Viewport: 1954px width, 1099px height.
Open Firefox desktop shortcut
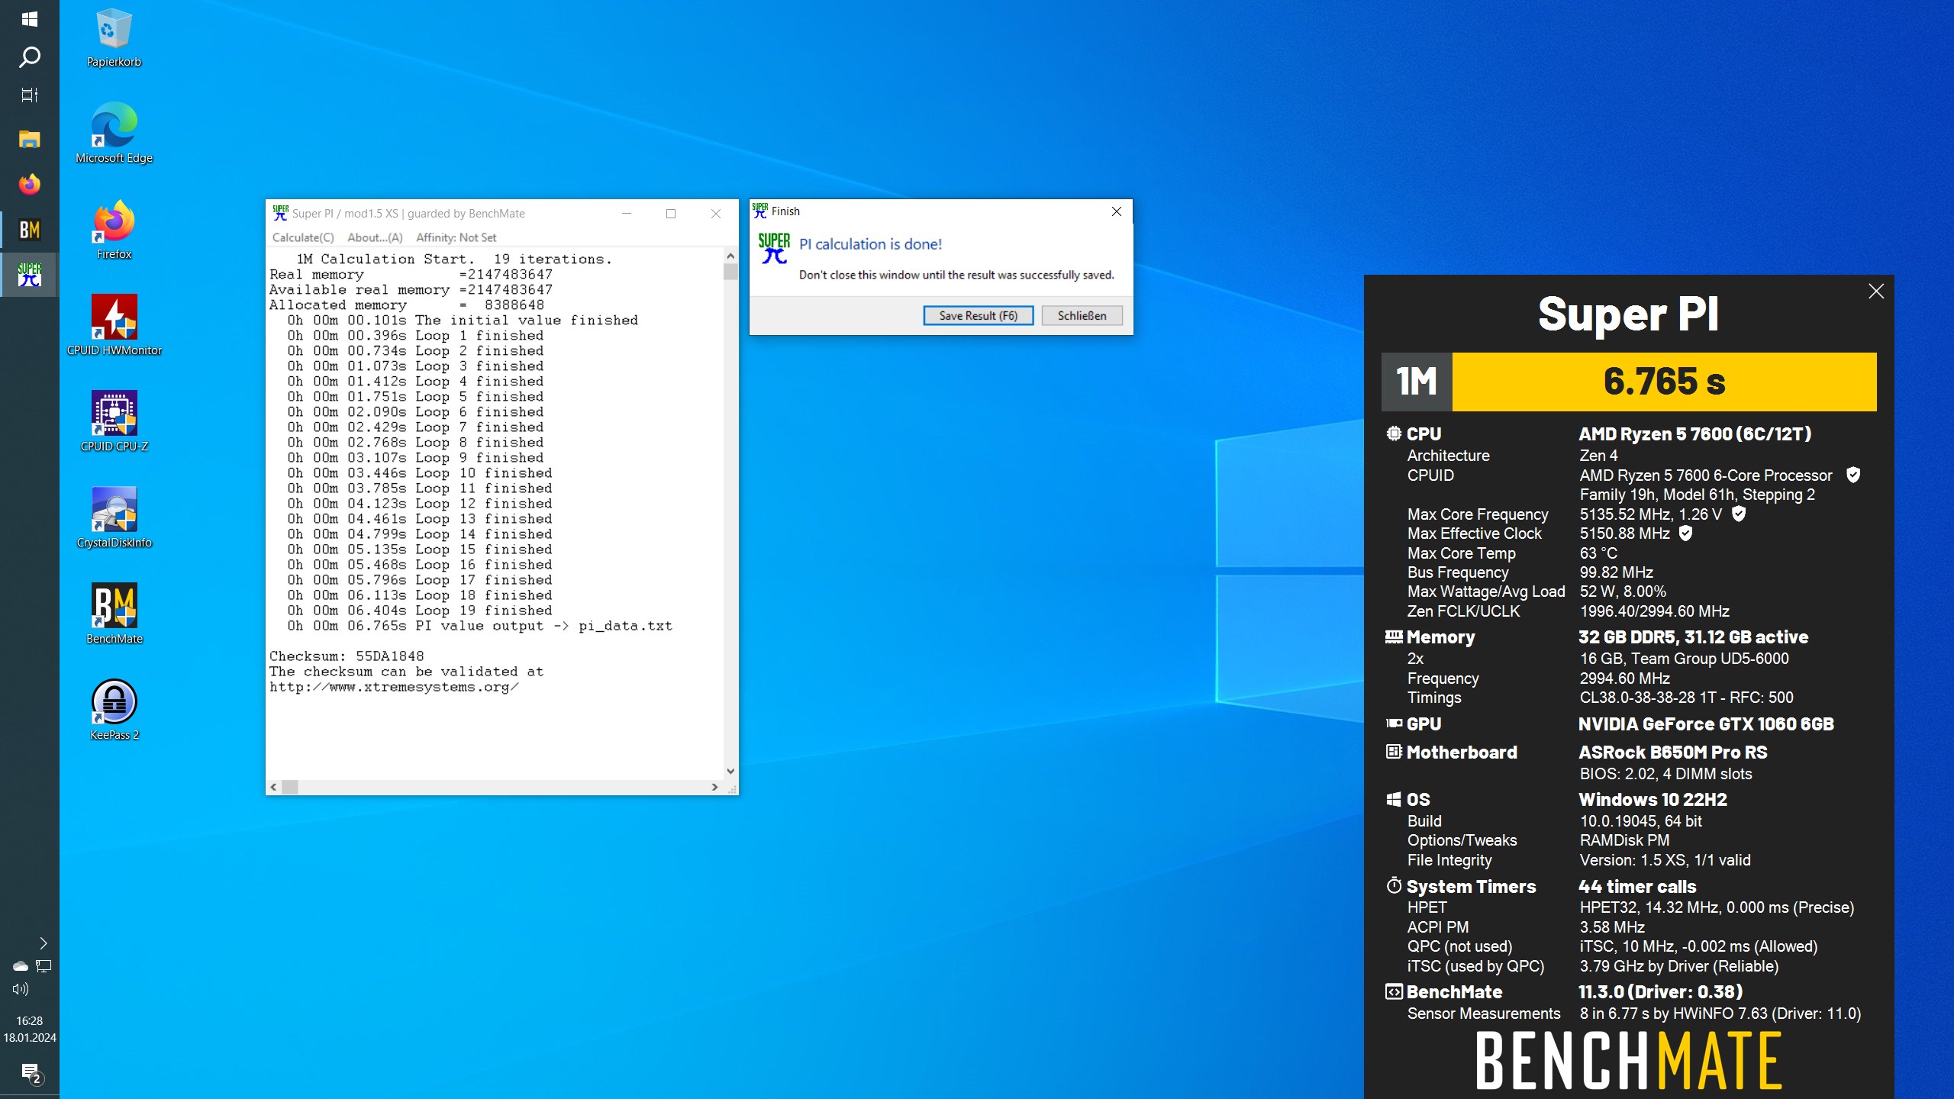pyautogui.click(x=114, y=230)
